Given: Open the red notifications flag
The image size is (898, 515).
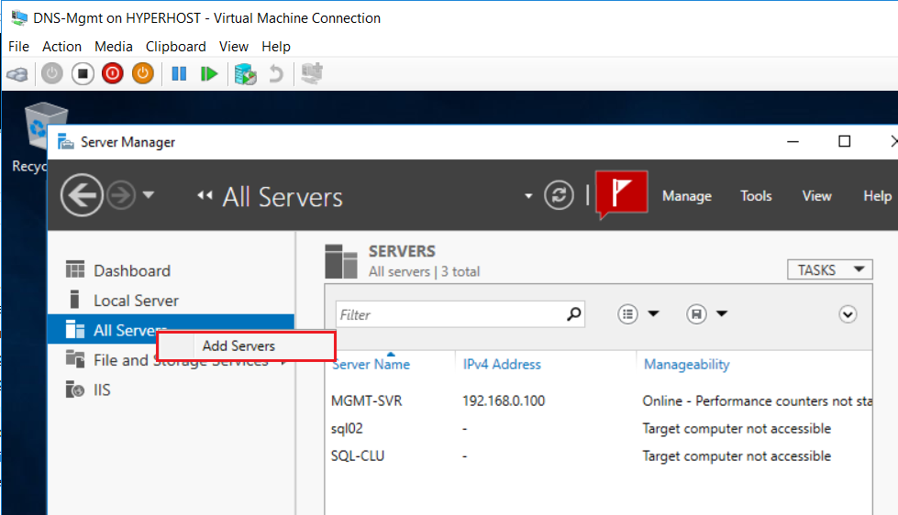Looking at the screenshot, I should pos(622,194).
